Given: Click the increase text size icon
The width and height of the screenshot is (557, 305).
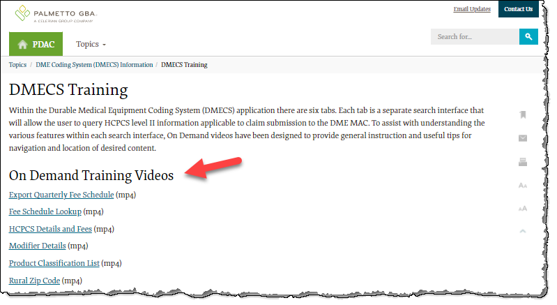Looking at the screenshot, I should [x=523, y=209].
